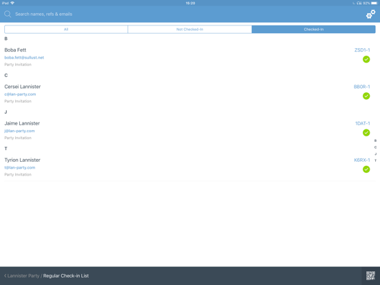Image resolution: width=380 pixels, height=285 pixels.
Task: Click email t@lan-party.com
Action: (20, 167)
